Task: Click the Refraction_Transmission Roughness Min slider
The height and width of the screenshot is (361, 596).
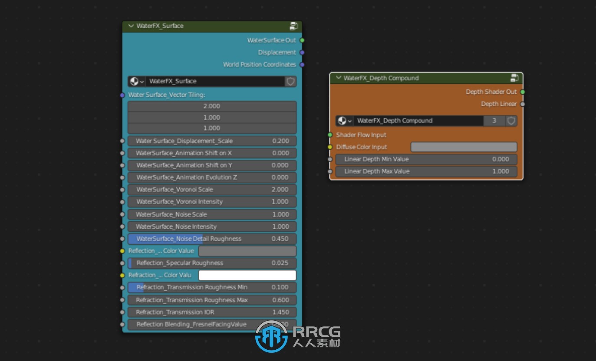Action: [x=212, y=287]
